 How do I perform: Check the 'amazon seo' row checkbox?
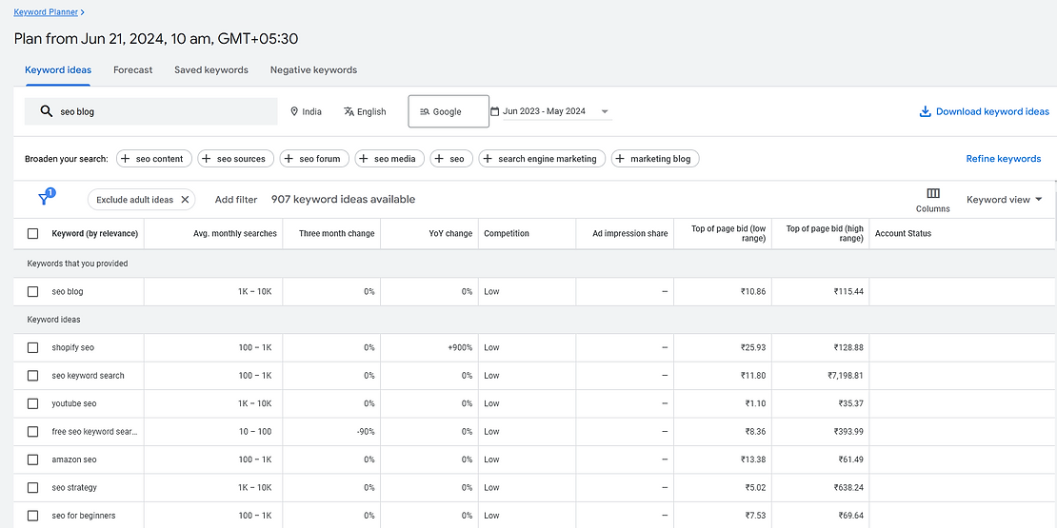tap(33, 460)
